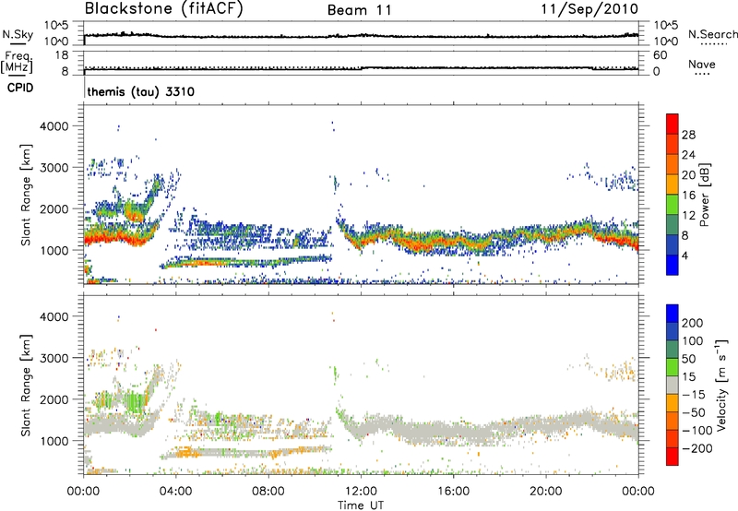Viewport: 738px width, 511px height.
Task: Select the CPID label
Action: click(20, 88)
